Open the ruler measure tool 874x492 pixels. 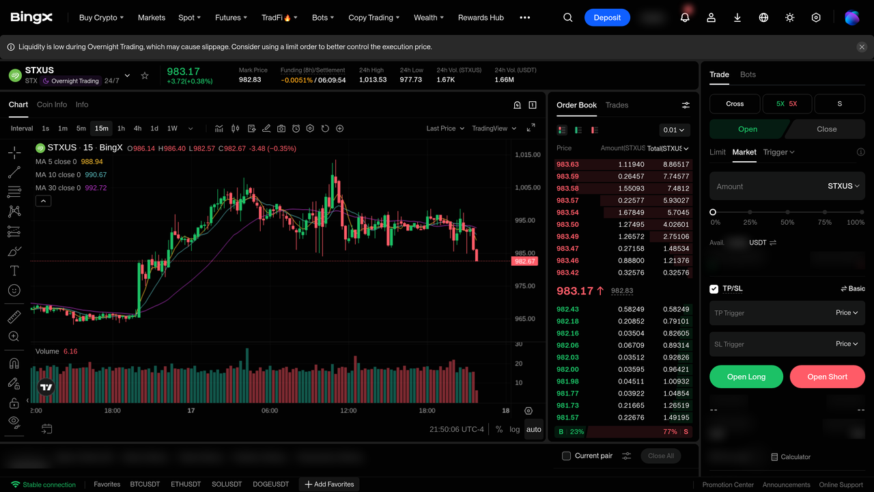[x=14, y=317]
